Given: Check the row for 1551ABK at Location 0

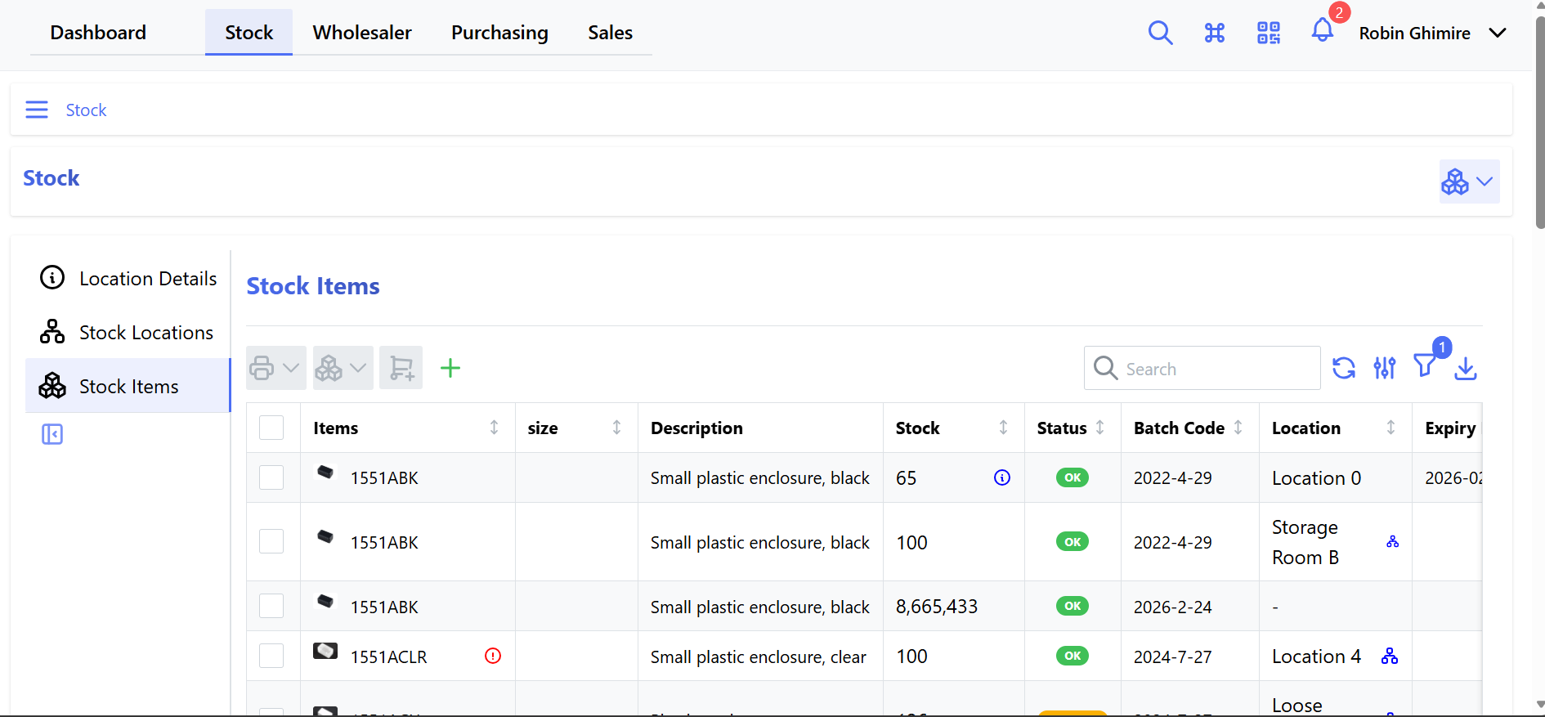Looking at the screenshot, I should pos(271,478).
